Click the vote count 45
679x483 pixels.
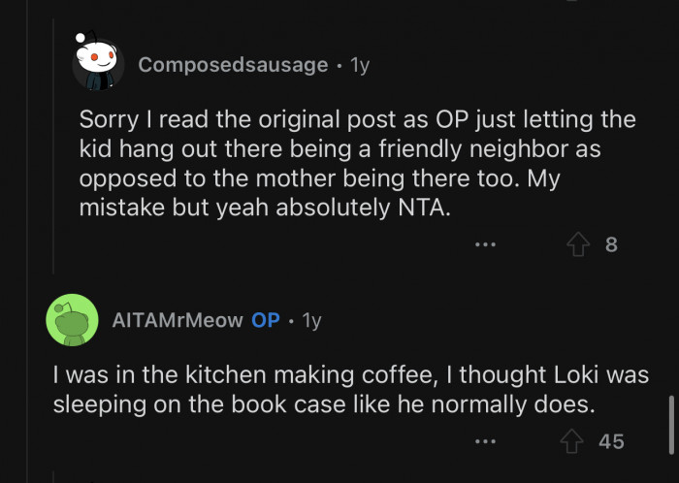(611, 441)
